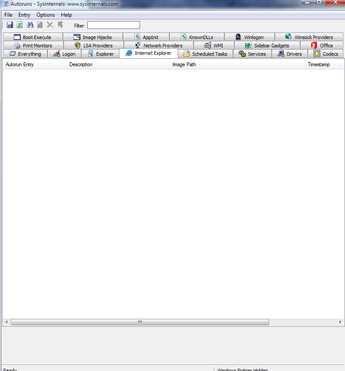Select the Scheduled Tasks tab
Viewport: 345px width, 371px height.
click(x=205, y=54)
